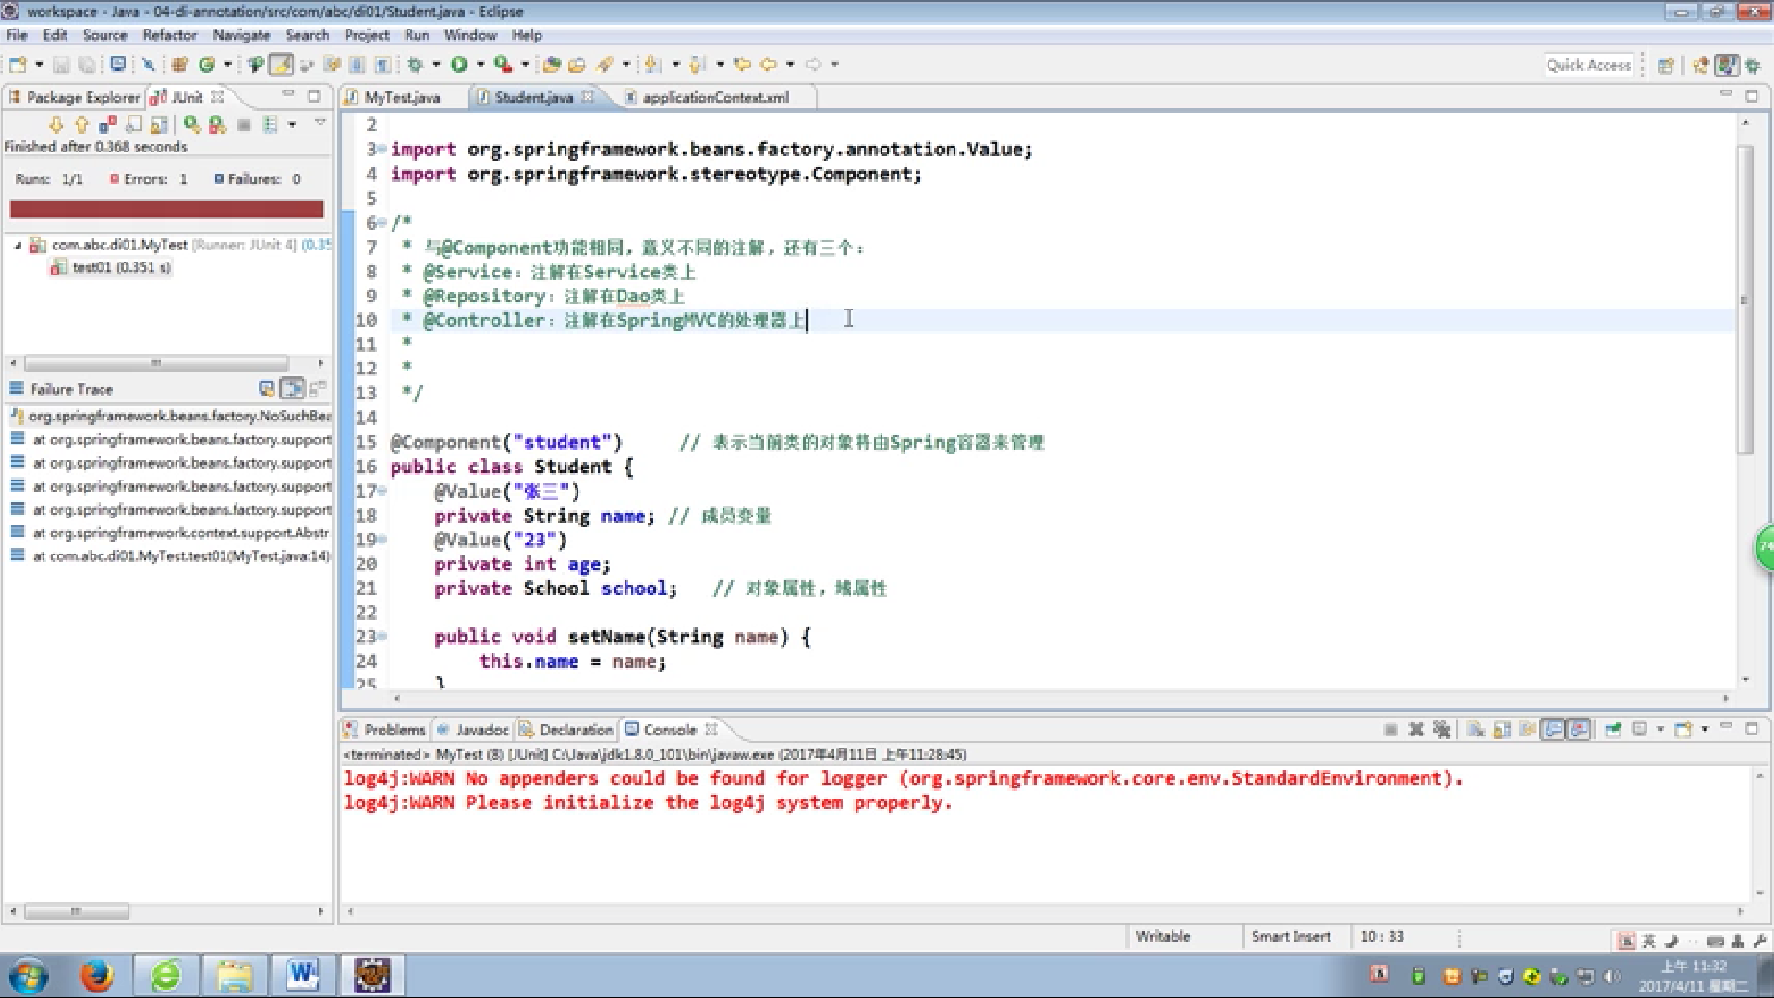Click Display Selected Console dropdown arrow
This screenshot has height=998, width=1774.
(x=1659, y=729)
